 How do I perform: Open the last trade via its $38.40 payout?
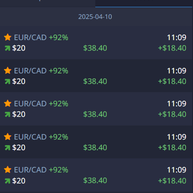click(x=95, y=181)
